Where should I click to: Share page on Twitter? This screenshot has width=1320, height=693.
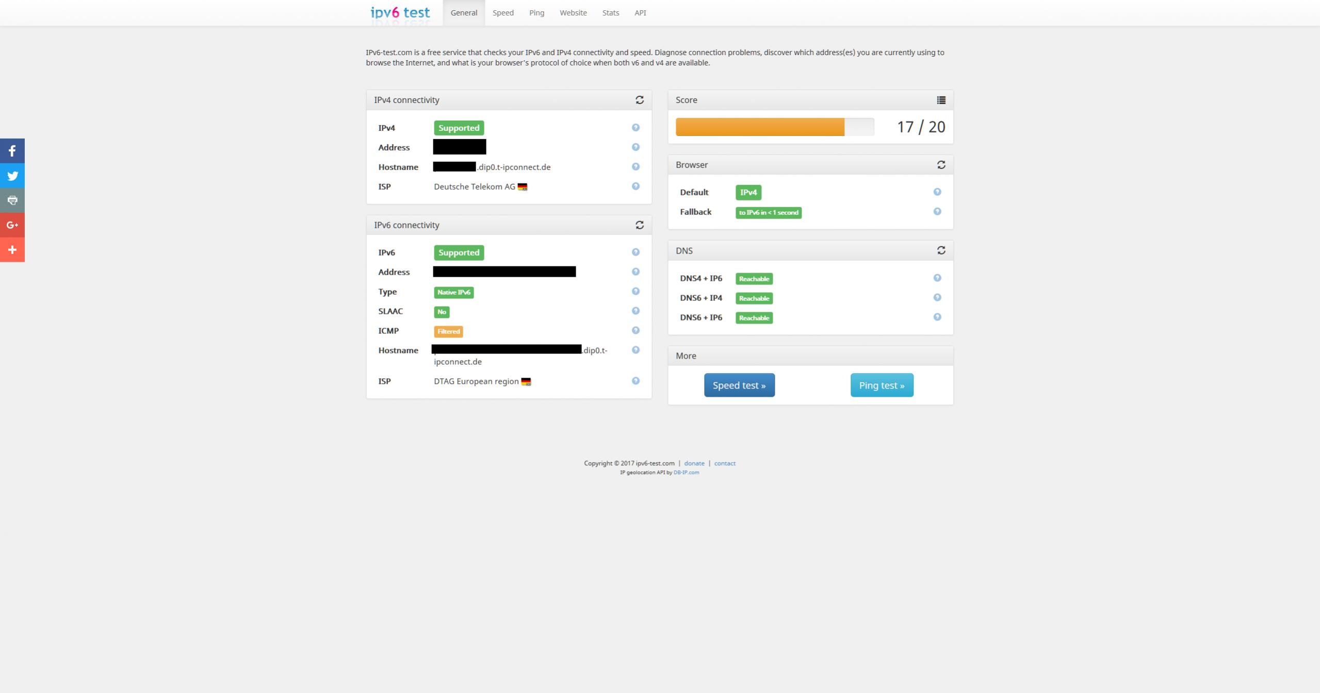click(12, 176)
